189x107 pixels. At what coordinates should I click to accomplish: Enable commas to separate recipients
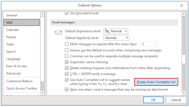click(67, 56)
